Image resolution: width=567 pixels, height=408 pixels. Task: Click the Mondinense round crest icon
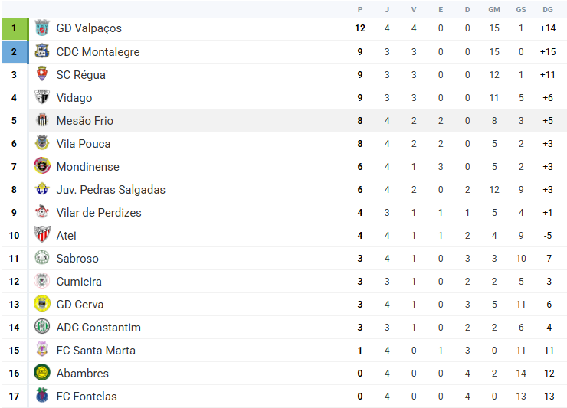[x=42, y=166]
